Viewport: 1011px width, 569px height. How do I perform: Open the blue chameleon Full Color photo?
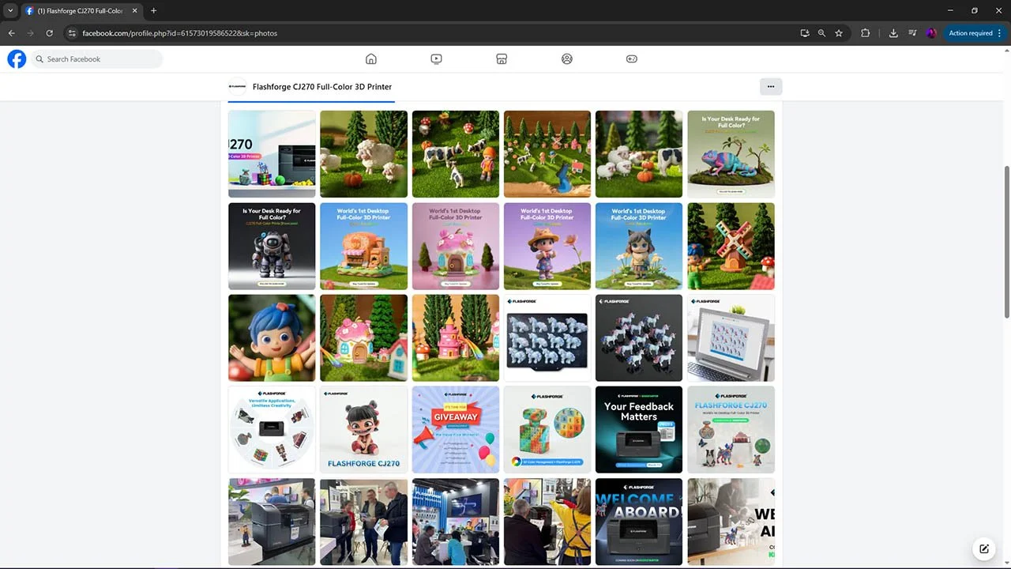[731, 154]
